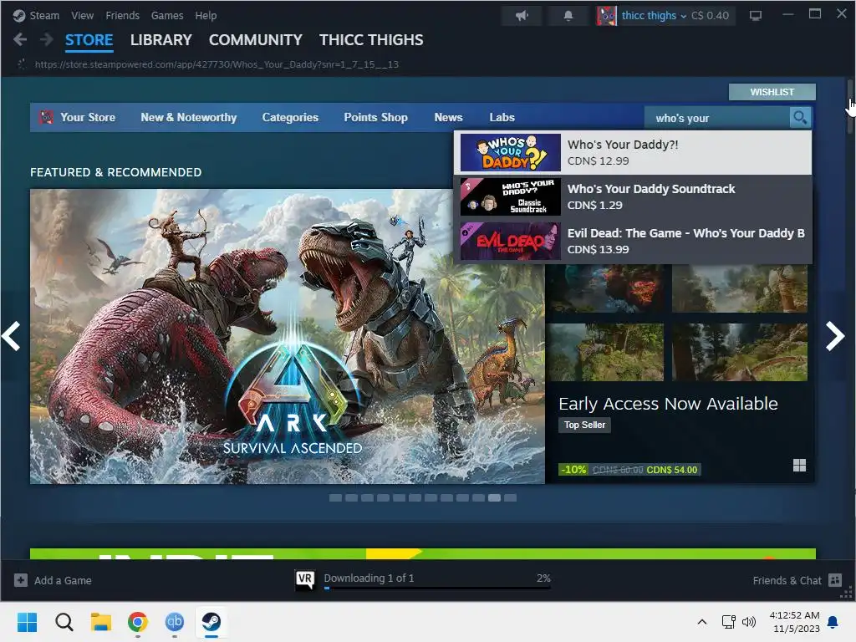The width and height of the screenshot is (856, 642).
Task: Select Who's Your Daddy?! search suggestion
Action: [633, 153]
